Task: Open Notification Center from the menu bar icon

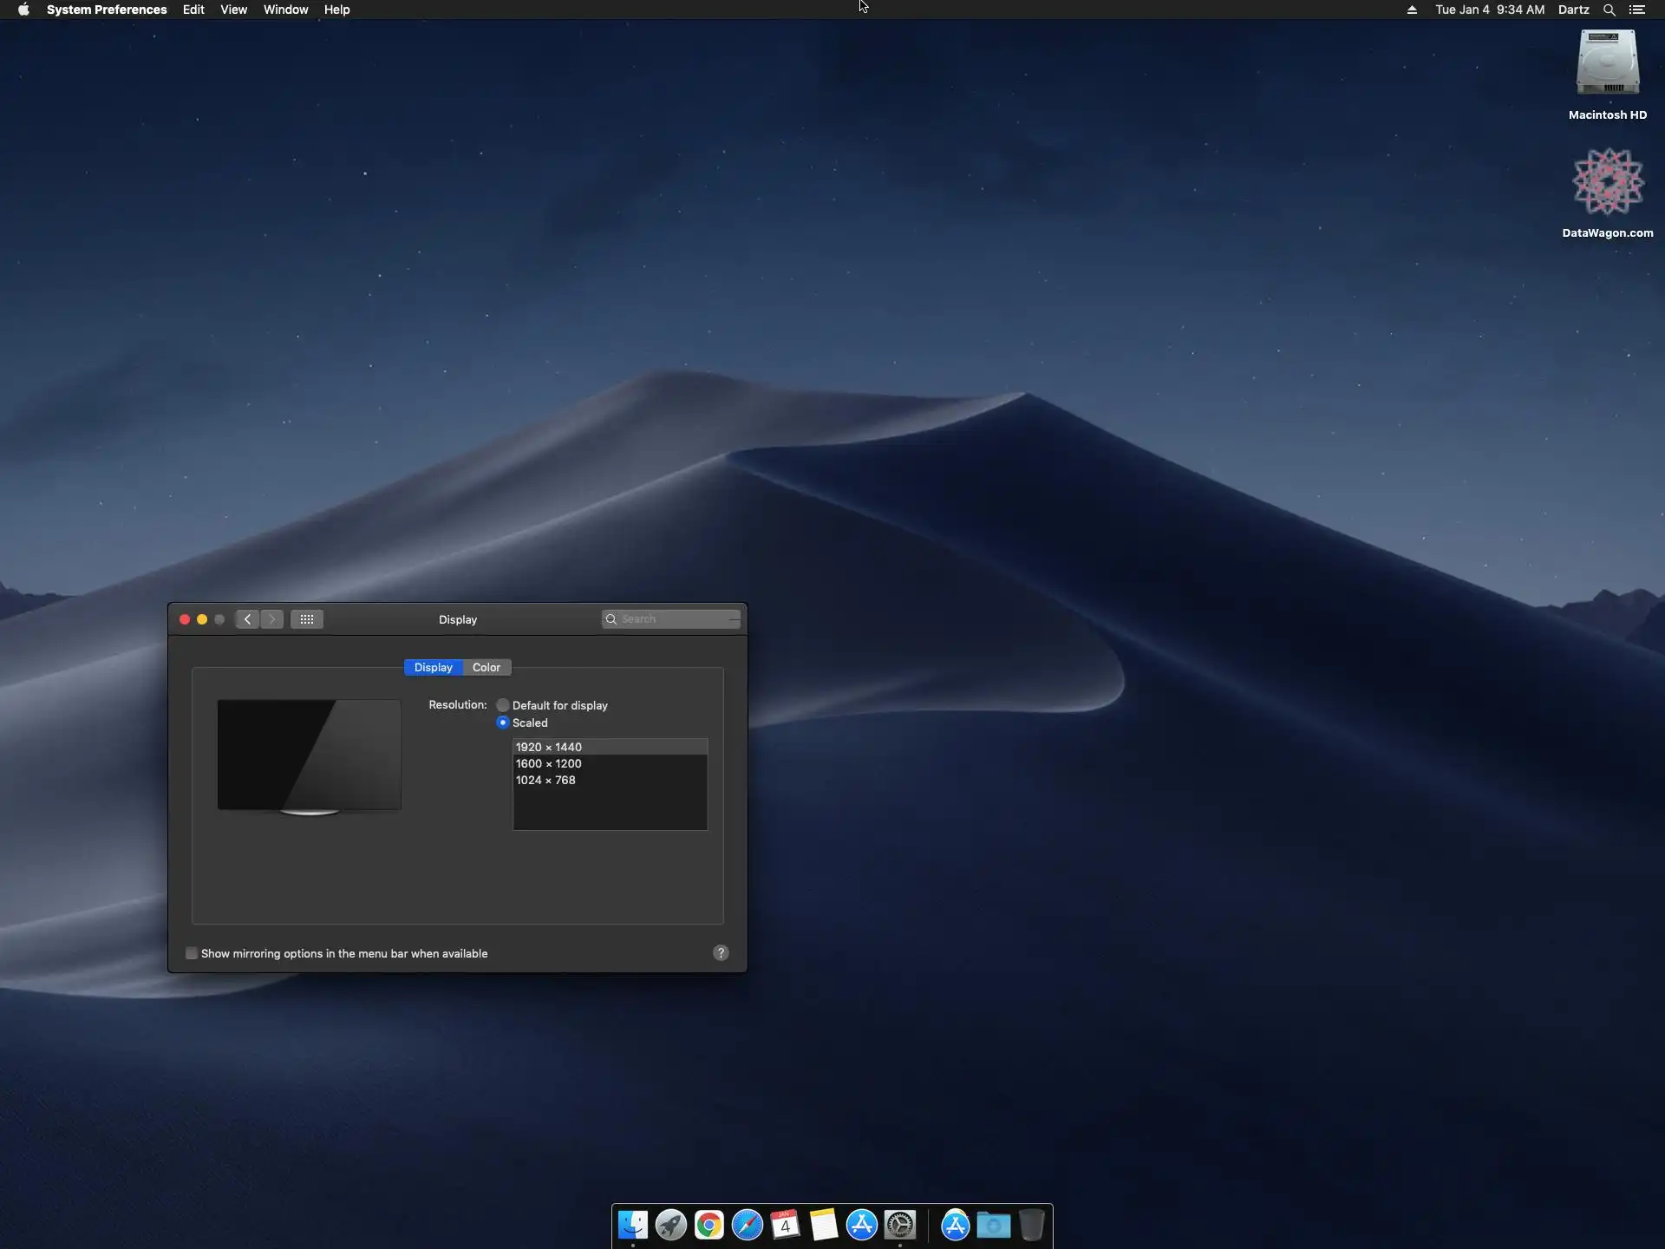Action: (1637, 10)
